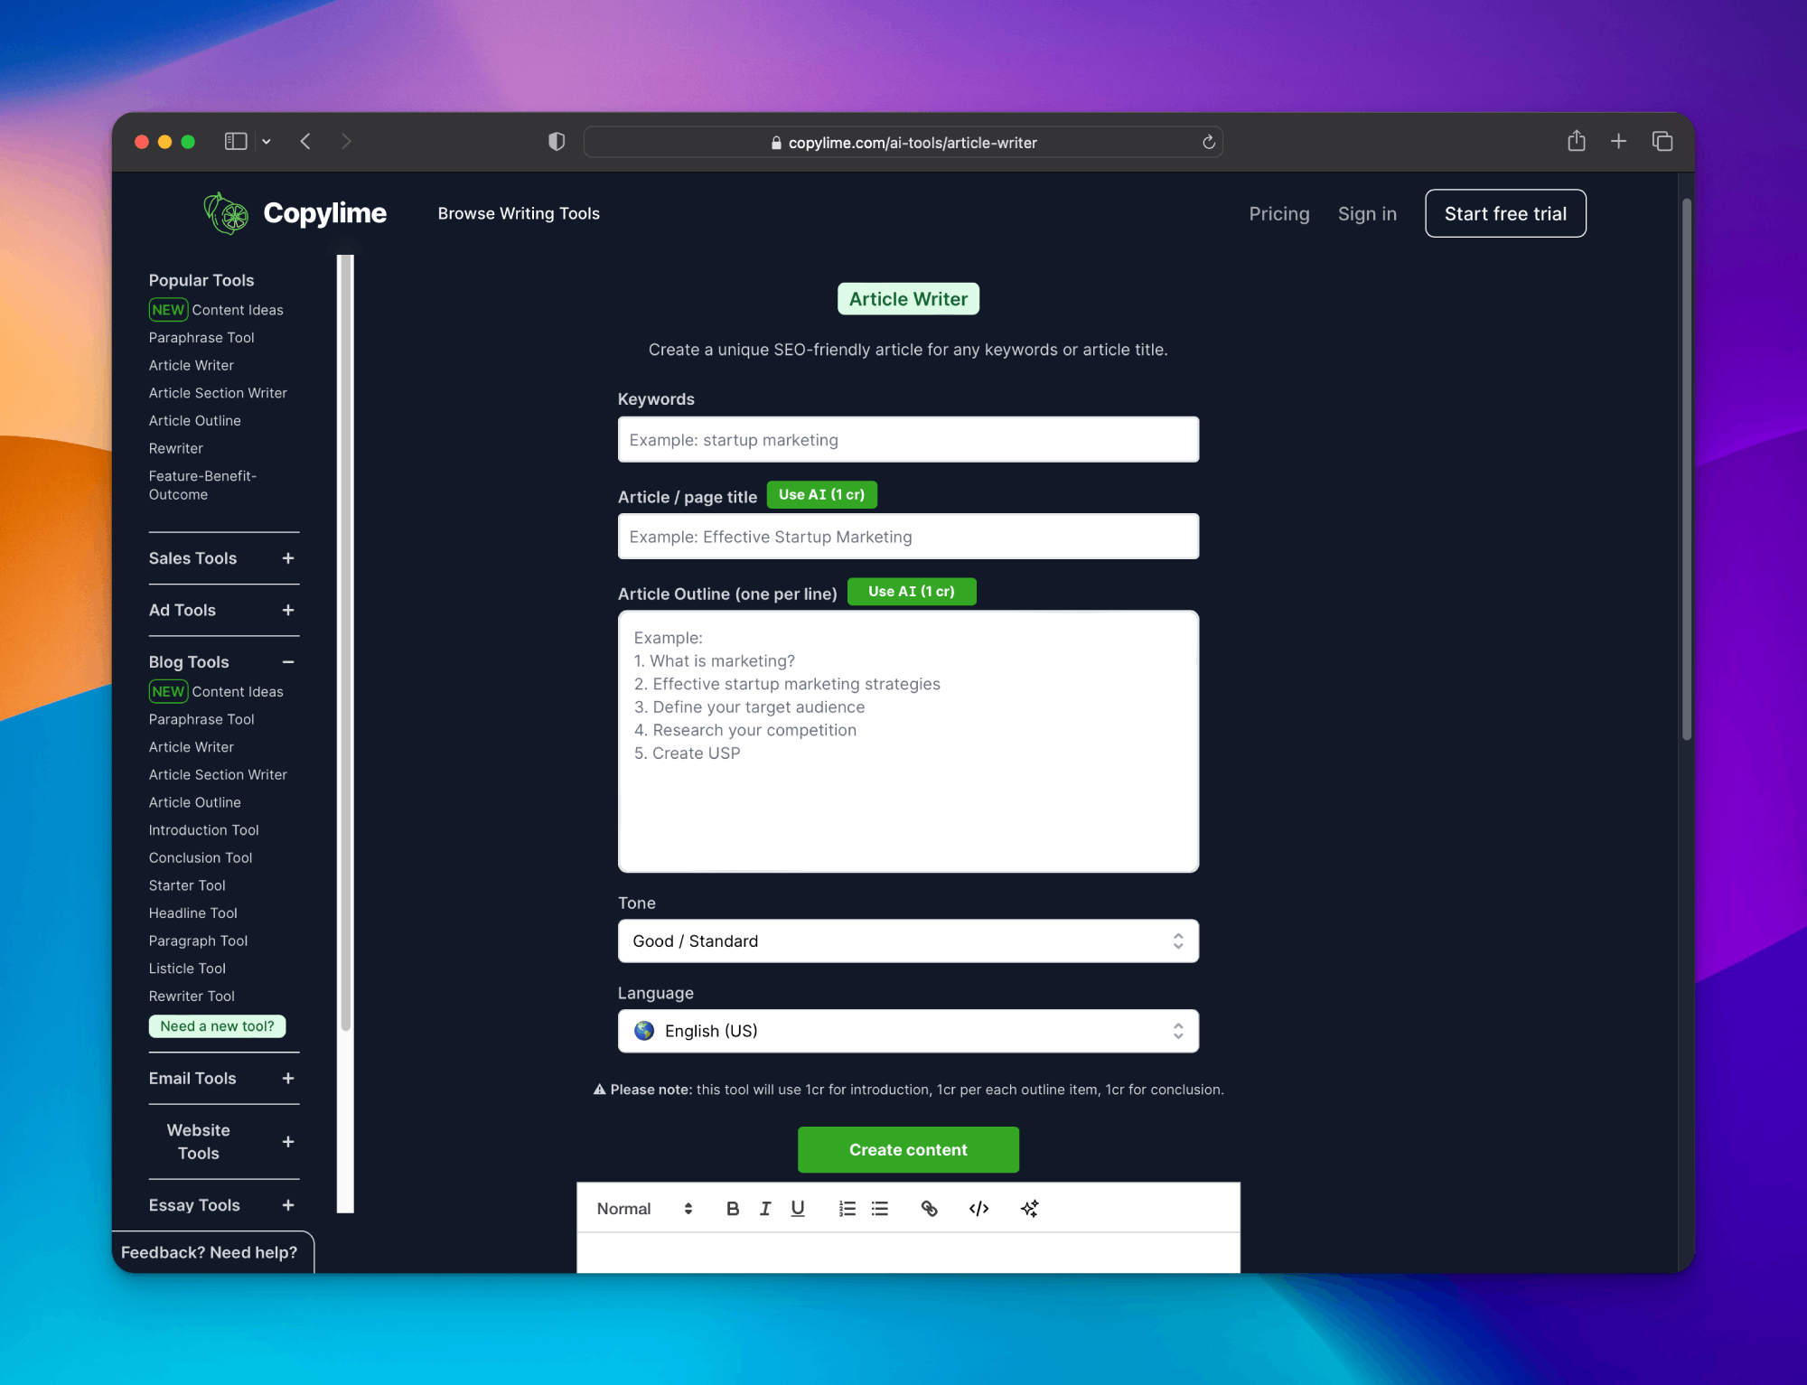
Task: Toggle bold formatting in editor toolbar
Action: tap(733, 1209)
